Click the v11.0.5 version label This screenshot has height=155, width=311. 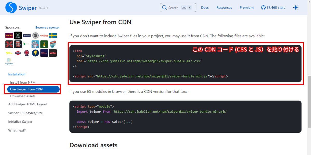pos(43,8)
